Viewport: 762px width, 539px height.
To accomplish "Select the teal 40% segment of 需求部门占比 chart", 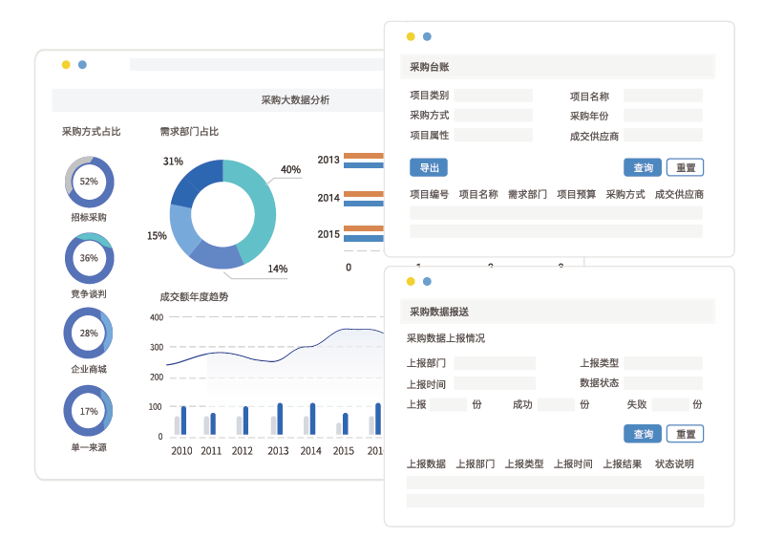I will (256, 205).
